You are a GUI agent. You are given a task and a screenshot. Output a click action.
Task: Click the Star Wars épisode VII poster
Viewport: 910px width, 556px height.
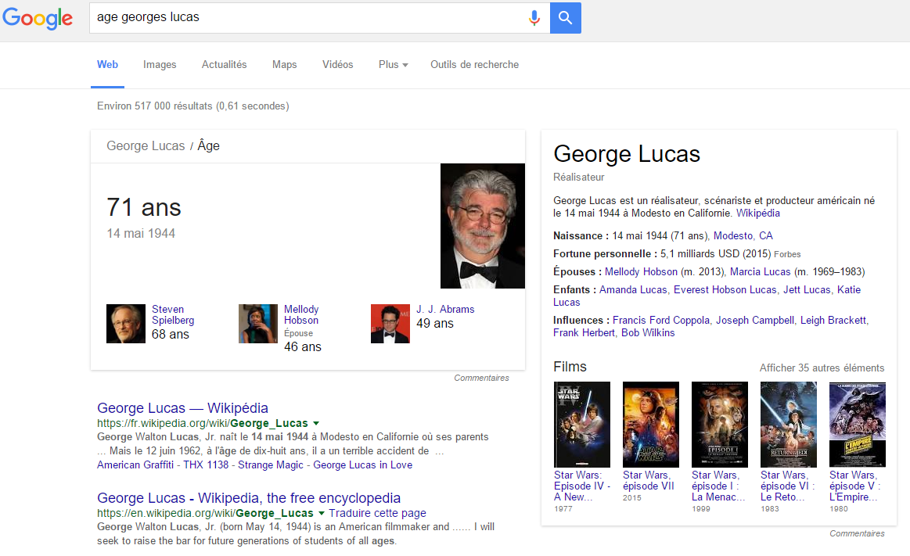(x=650, y=425)
